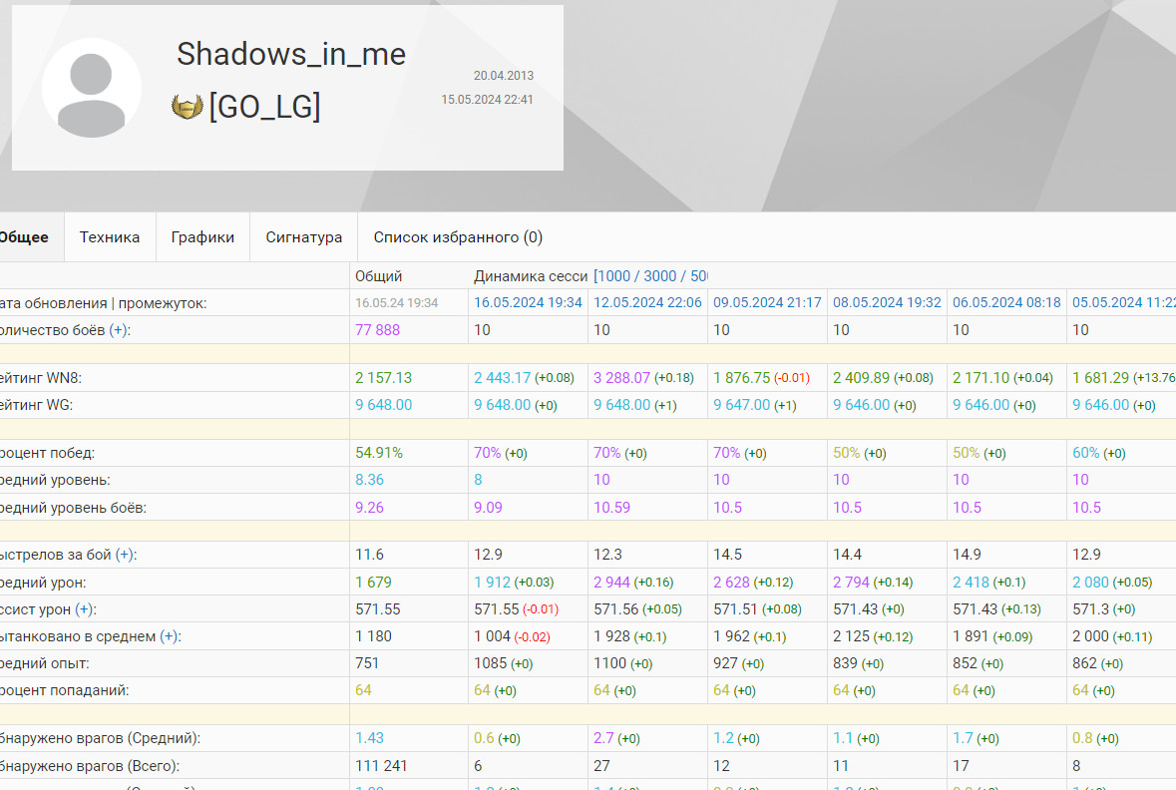Expand the battle count row plus sign
Screen dimensions: 1176x790
click(118, 330)
